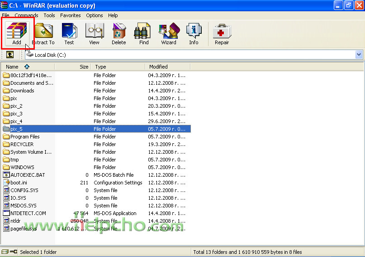
Task: Click the Delete toolbar icon
Action: coord(119,34)
